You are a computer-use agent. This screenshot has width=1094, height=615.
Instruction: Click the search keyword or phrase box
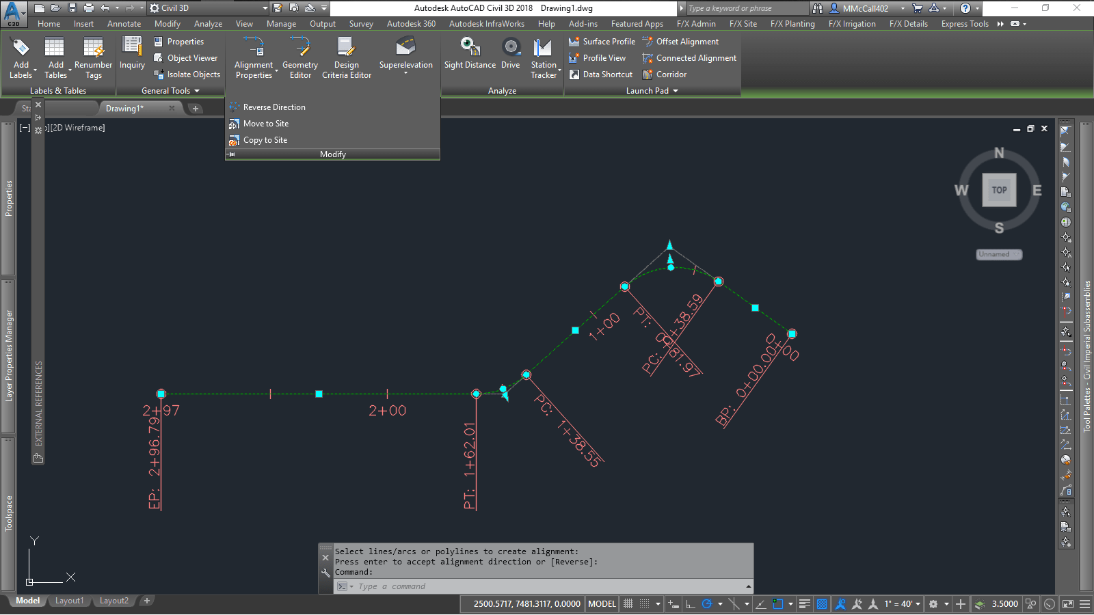[x=747, y=8]
